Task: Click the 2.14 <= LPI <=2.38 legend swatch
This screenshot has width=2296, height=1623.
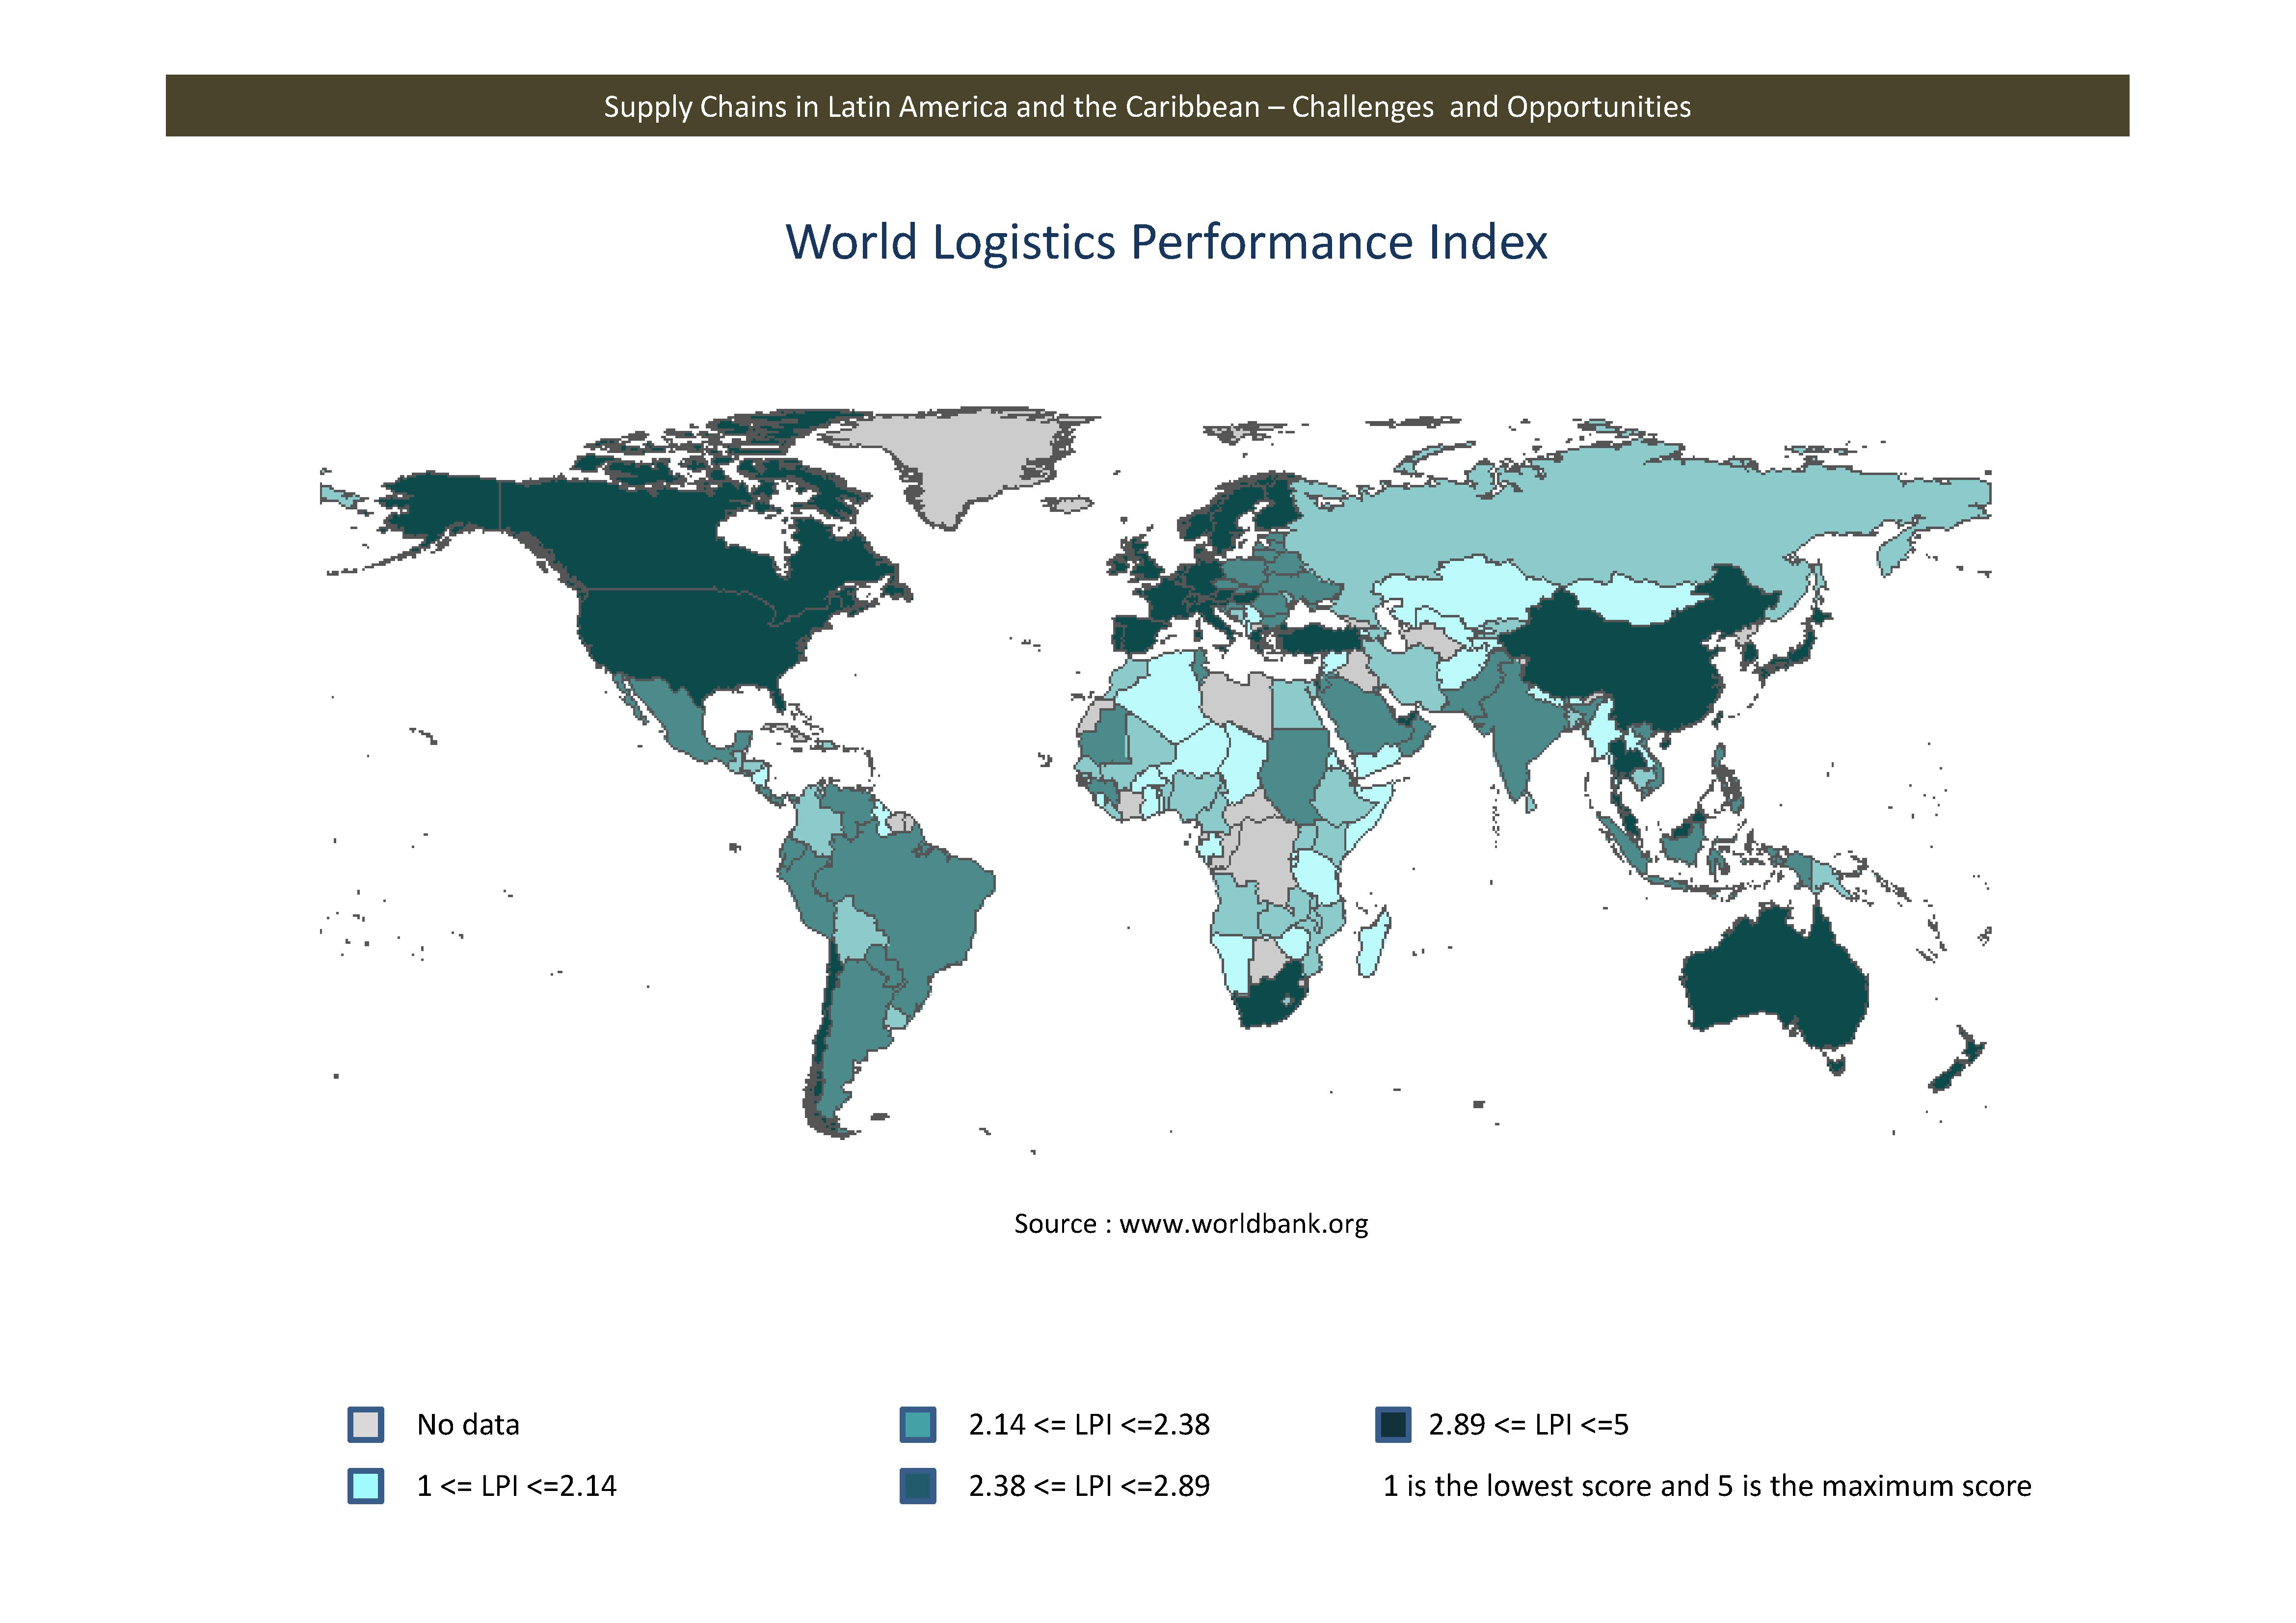Action: click(x=917, y=1424)
